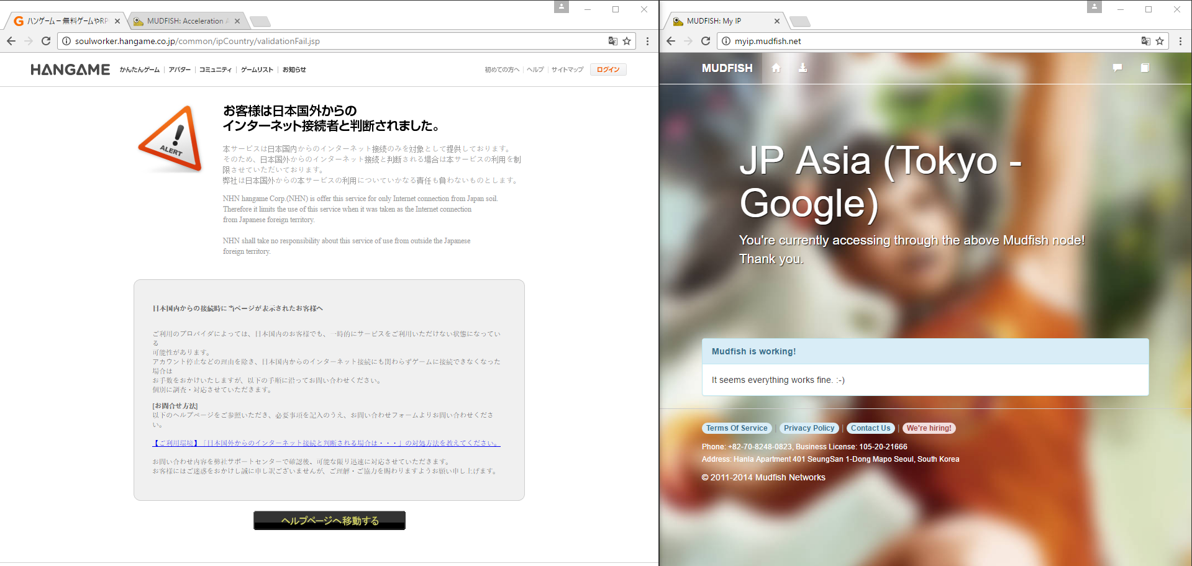Click 'It seems everything works fine. :-)' text

click(x=778, y=380)
